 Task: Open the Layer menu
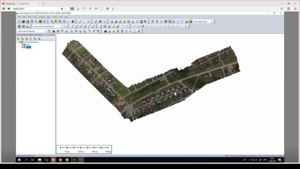pyautogui.click(x=49, y=17)
